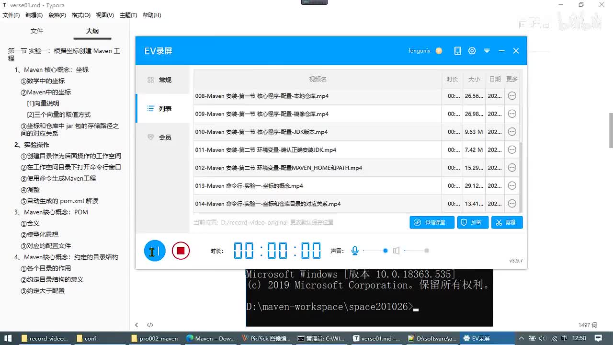Open Typora 段落(P) menu
The height and width of the screenshot is (345, 613).
click(57, 15)
